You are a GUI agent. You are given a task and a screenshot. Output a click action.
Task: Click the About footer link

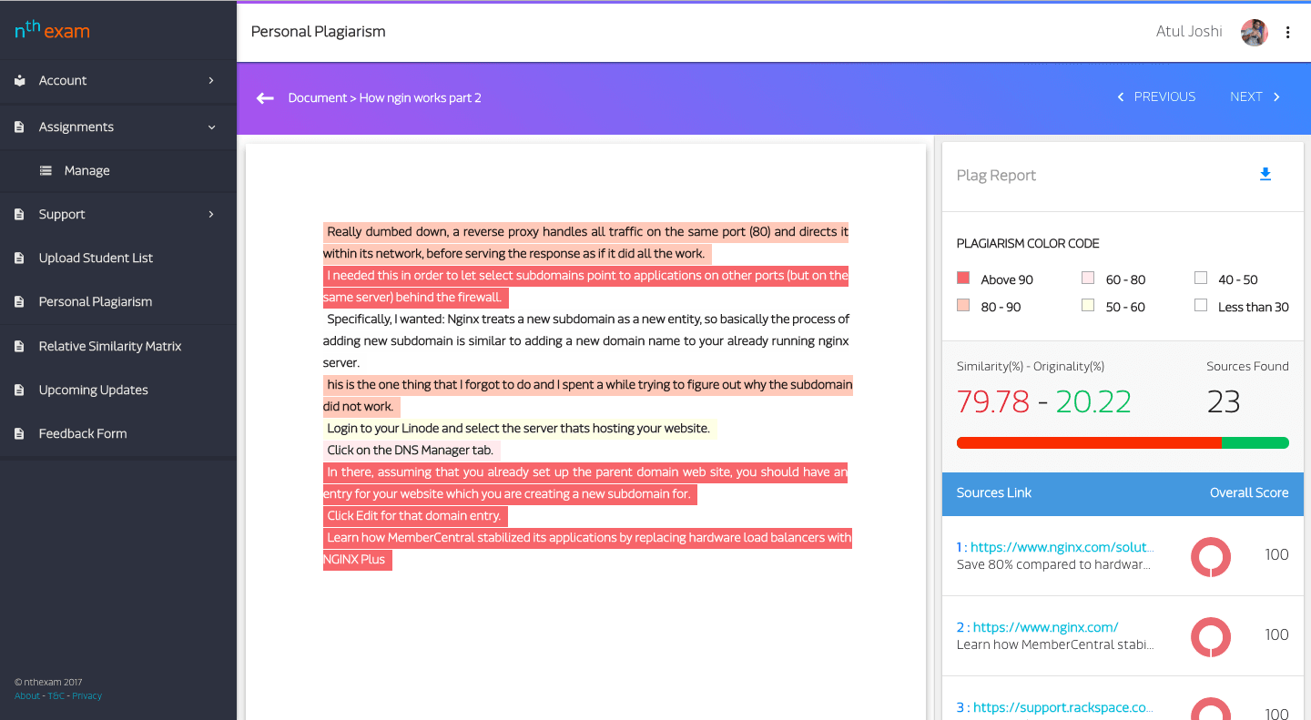pos(27,695)
